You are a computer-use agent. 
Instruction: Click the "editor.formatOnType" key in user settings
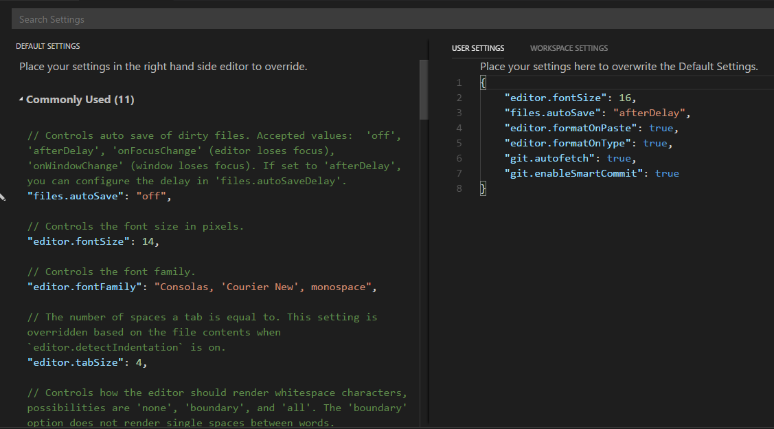[x=568, y=143]
